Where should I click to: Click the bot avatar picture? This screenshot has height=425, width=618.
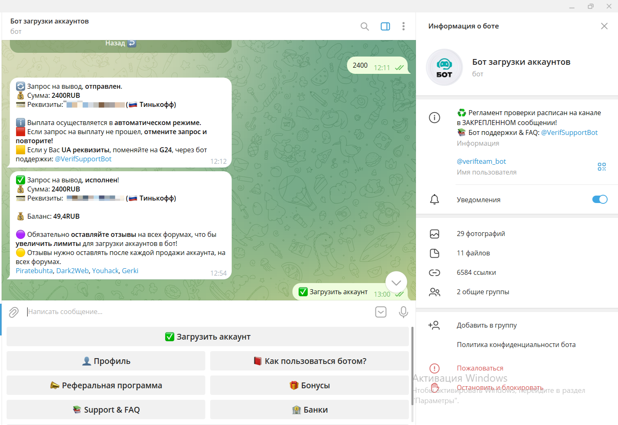[x=444, y=67]
